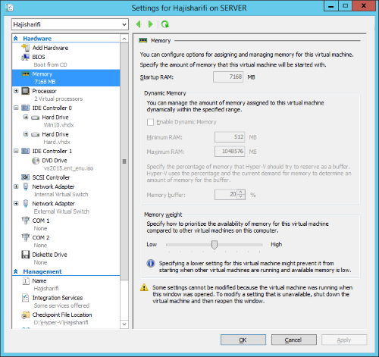Image resolution: width=379 pixels, height=357 pixels.
Task: Expand the Processor tree node
Action: (x=16, y=91)
